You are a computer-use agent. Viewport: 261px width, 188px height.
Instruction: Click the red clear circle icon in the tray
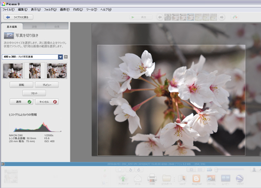(x=105, y=176)
